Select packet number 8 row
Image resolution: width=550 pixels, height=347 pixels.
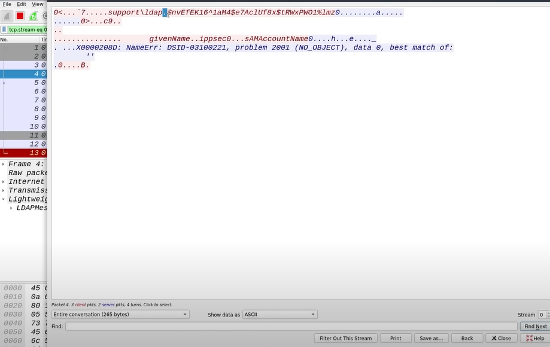tap(23, 109)
